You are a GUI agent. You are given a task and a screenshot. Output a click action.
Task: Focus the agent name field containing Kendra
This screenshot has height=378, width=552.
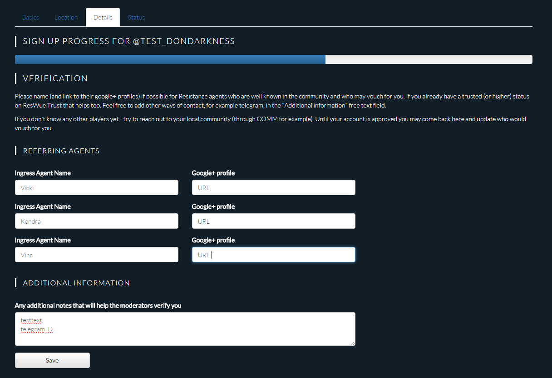(x=97, y=221)
